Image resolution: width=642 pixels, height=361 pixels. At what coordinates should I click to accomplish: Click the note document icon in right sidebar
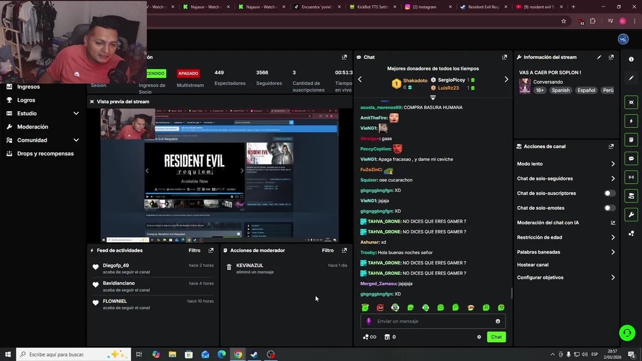tap(631, 139)
